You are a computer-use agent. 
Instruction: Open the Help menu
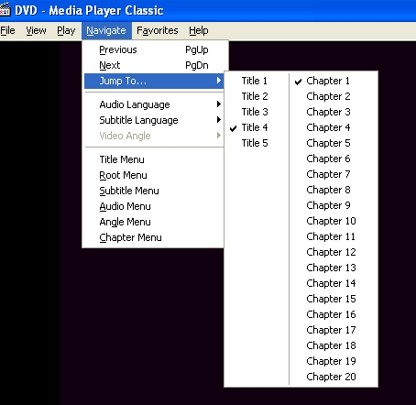[199, 30]
